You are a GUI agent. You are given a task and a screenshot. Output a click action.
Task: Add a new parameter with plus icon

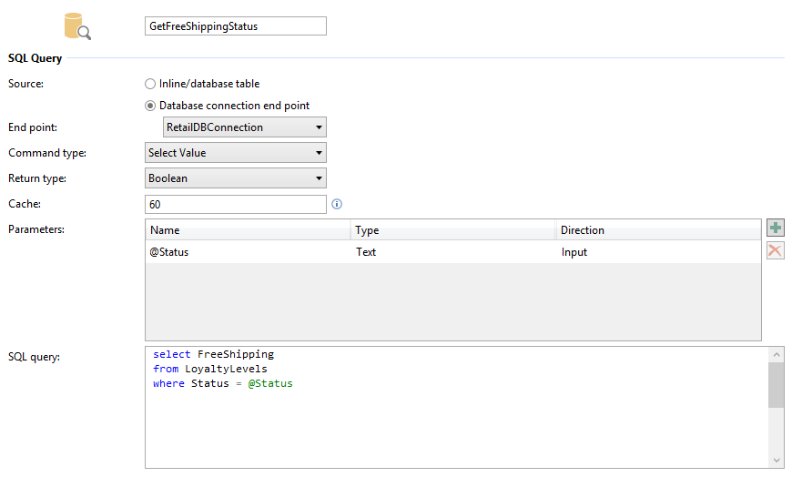tap(775, 228)
